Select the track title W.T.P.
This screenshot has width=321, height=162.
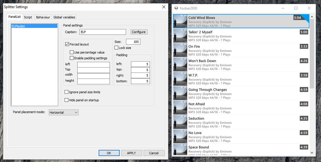click(x=193, y=75)
